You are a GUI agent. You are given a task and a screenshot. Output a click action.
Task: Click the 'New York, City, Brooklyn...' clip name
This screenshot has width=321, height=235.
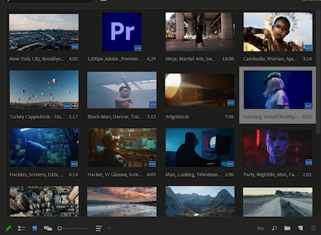[x=37, y=59]
